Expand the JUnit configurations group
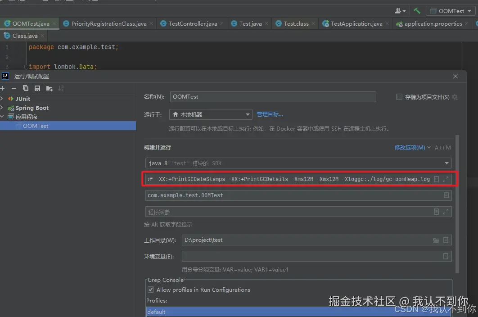The image size is (478, 317). [3, 98]
